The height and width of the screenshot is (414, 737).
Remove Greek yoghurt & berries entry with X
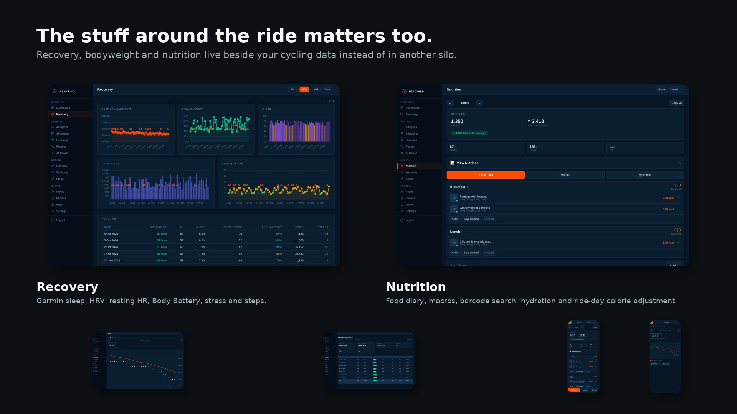(678, 209)
